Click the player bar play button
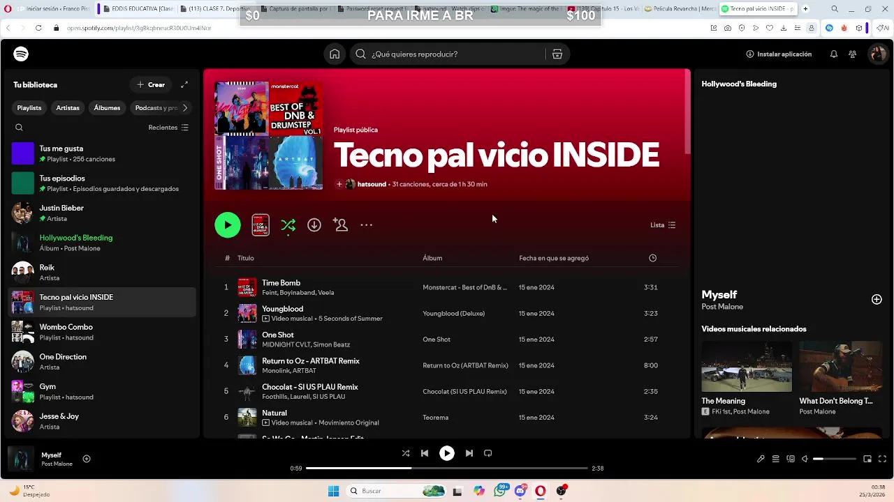Image resolution: width=894 pixels, height=502 pixels. 447,453
